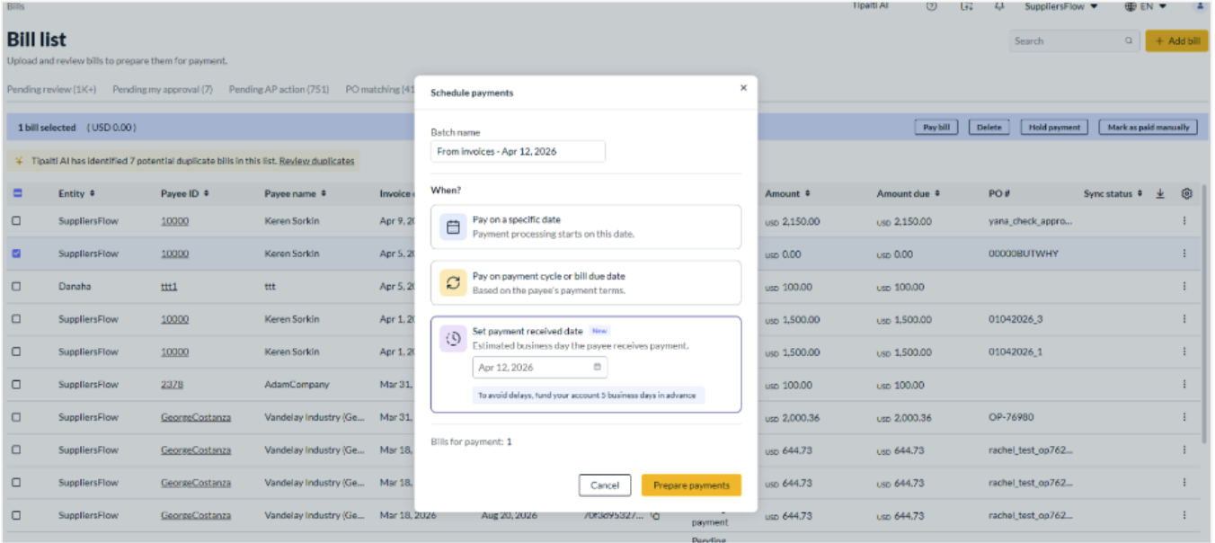Switch to Pending my approval (7) tab
This screenshot has height=543, width=1215.
coord(163,90)
